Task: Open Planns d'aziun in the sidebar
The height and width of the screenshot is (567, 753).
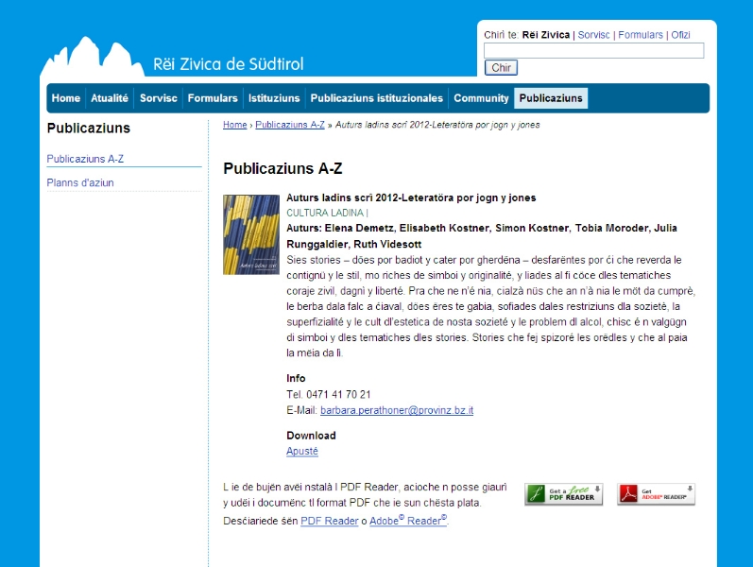Action: click(80, 182)
